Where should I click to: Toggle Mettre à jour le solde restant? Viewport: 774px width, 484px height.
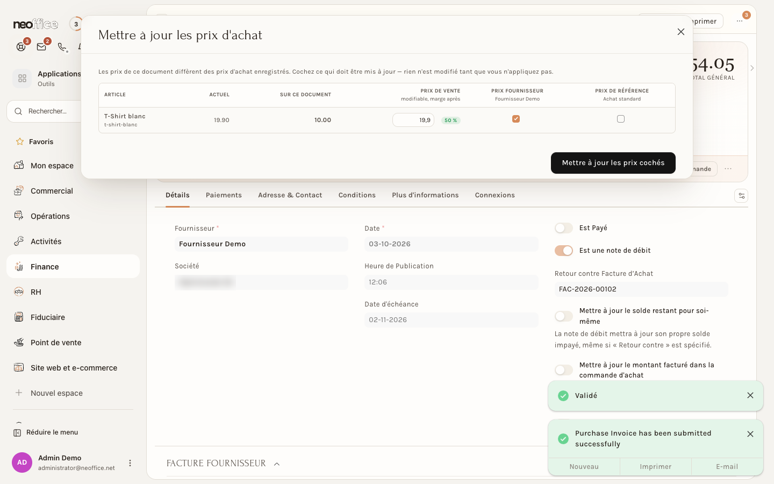click(564, 316)
